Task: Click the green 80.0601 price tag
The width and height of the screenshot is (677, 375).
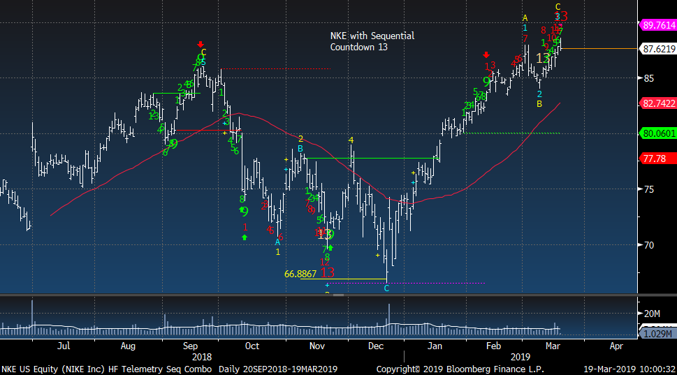Action: tap(657, 133)
